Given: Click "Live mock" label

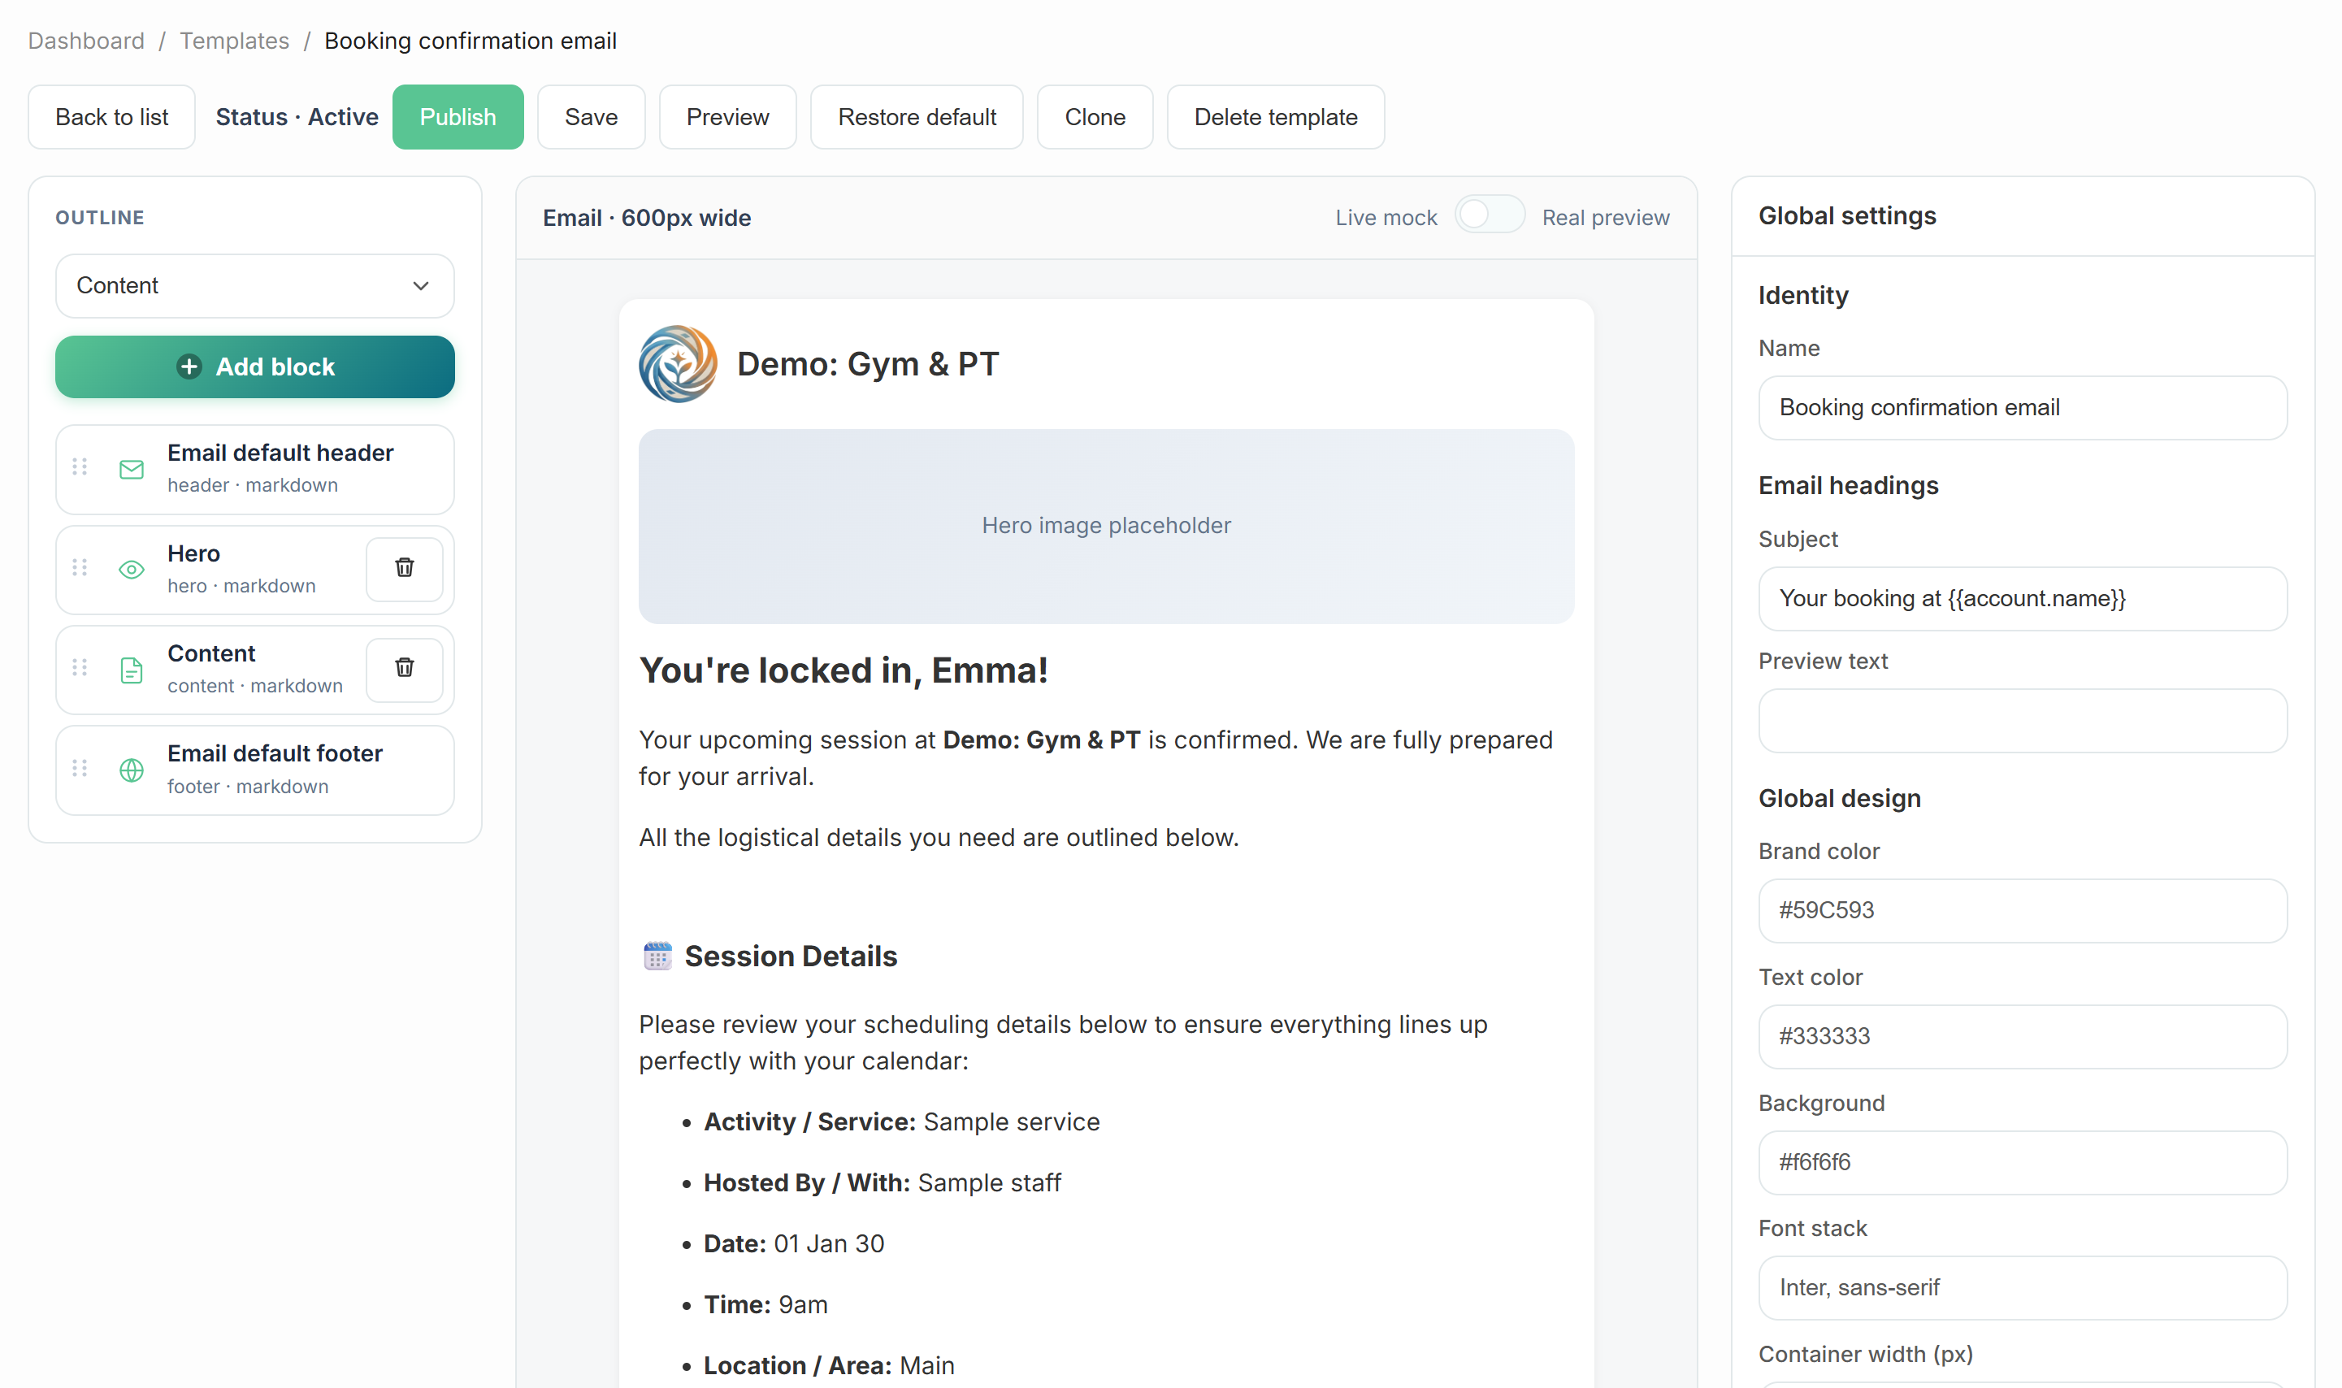Looking at the screenshot, I should tap(1386, 217).
